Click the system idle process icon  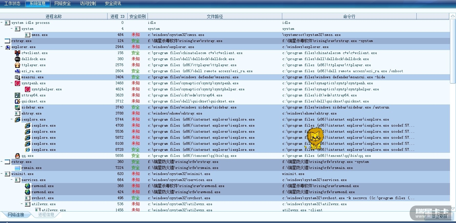point(7,23)
